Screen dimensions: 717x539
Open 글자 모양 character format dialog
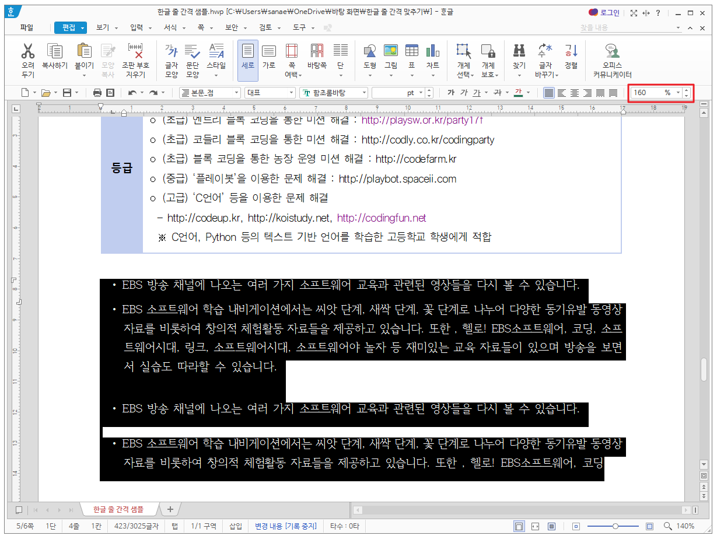172,52
